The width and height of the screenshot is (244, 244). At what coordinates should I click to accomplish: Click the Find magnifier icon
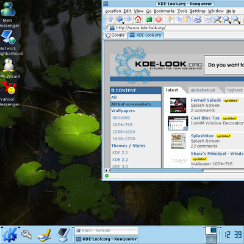pos(218,20)
